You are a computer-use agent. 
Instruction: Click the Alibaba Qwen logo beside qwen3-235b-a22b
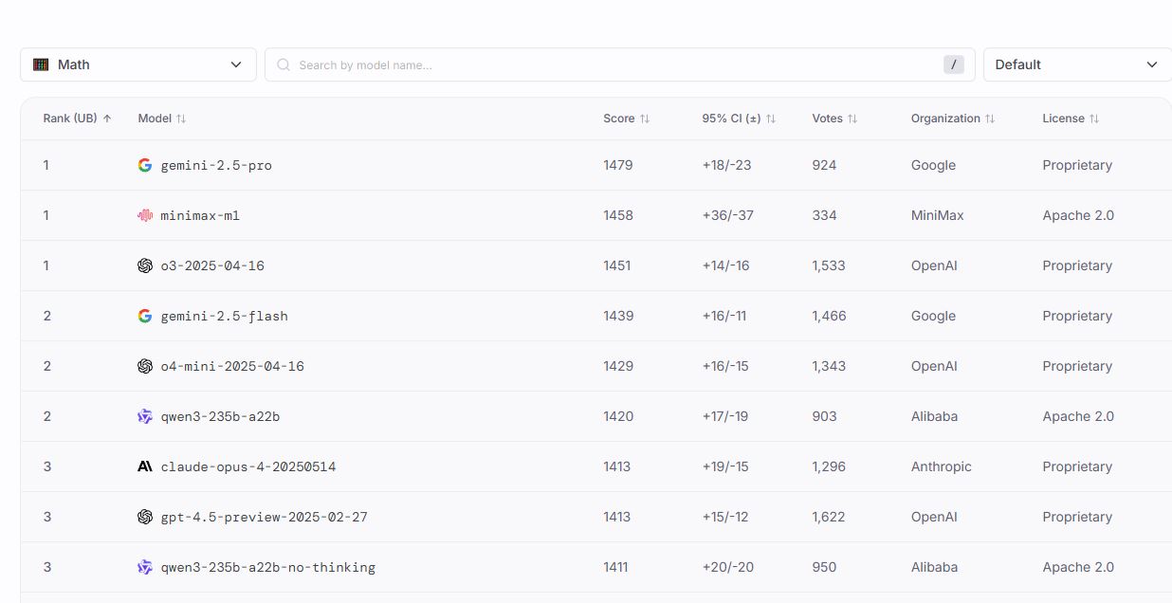pos(145,416)
